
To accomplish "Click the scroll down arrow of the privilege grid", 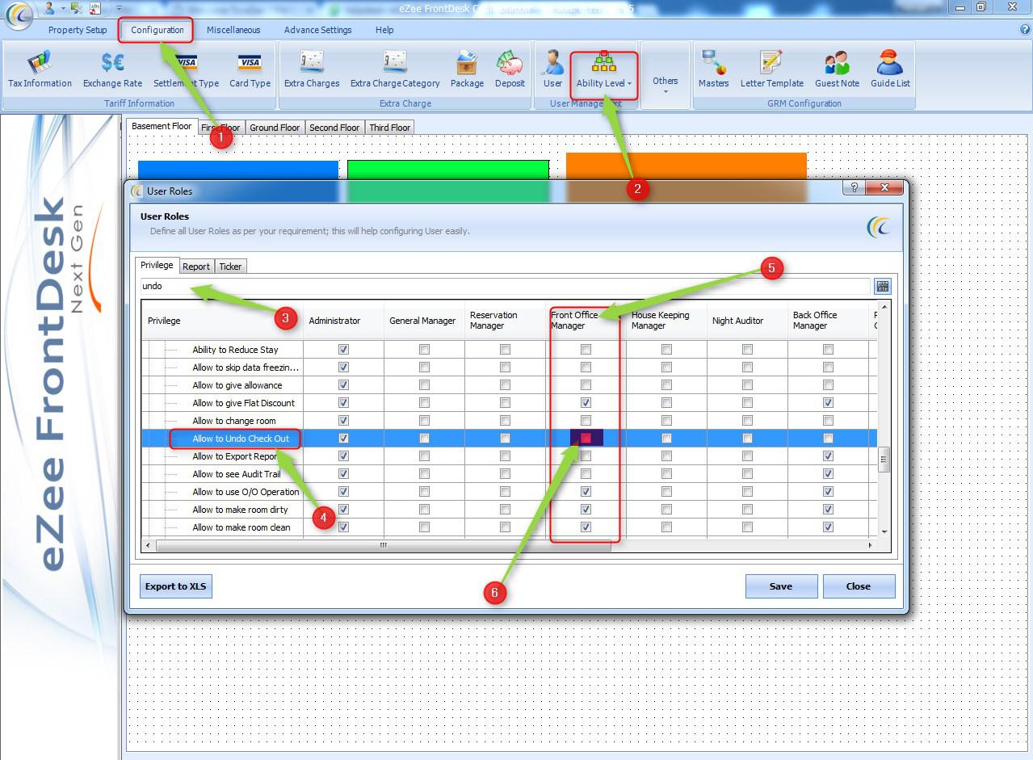I will [x=884, y=532].
